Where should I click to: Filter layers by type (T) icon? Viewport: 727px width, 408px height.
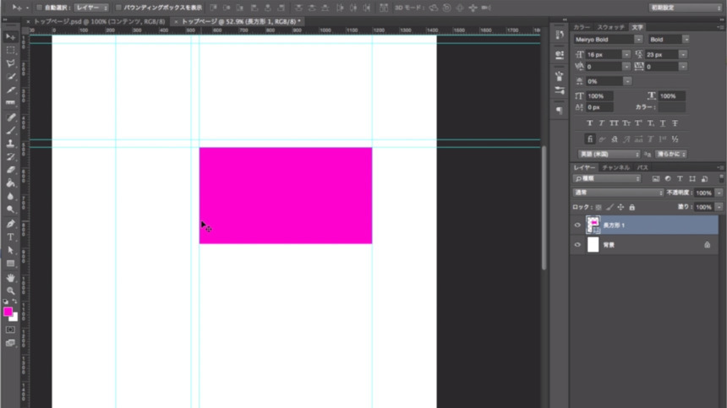pyautogui.click(x=680, y=179)
